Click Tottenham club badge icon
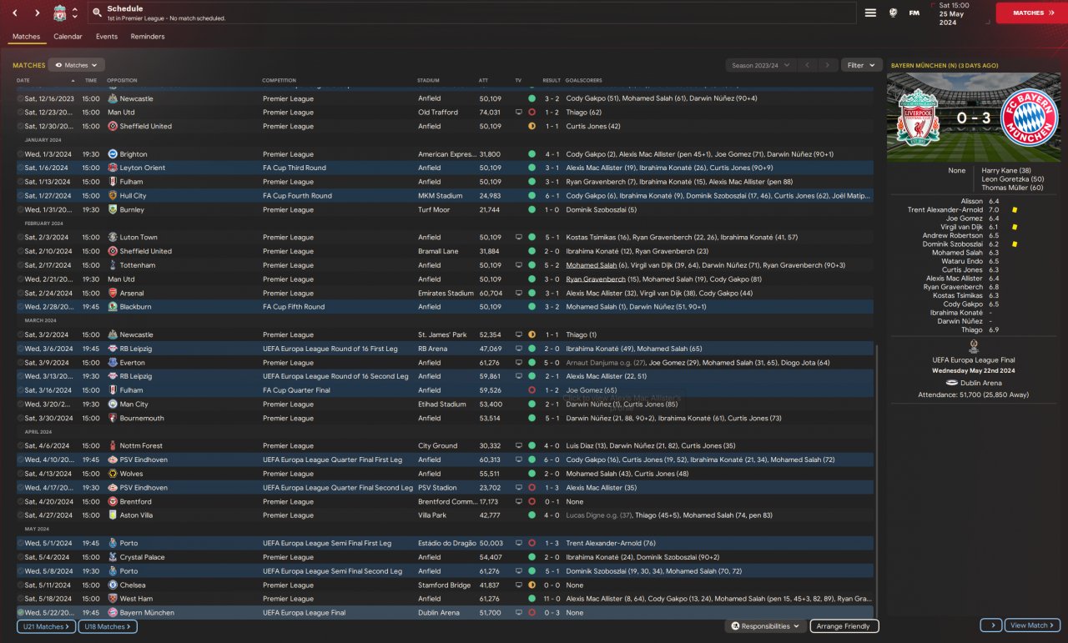The height and width of the screenshot is (643, 1068). click(113, 265)
